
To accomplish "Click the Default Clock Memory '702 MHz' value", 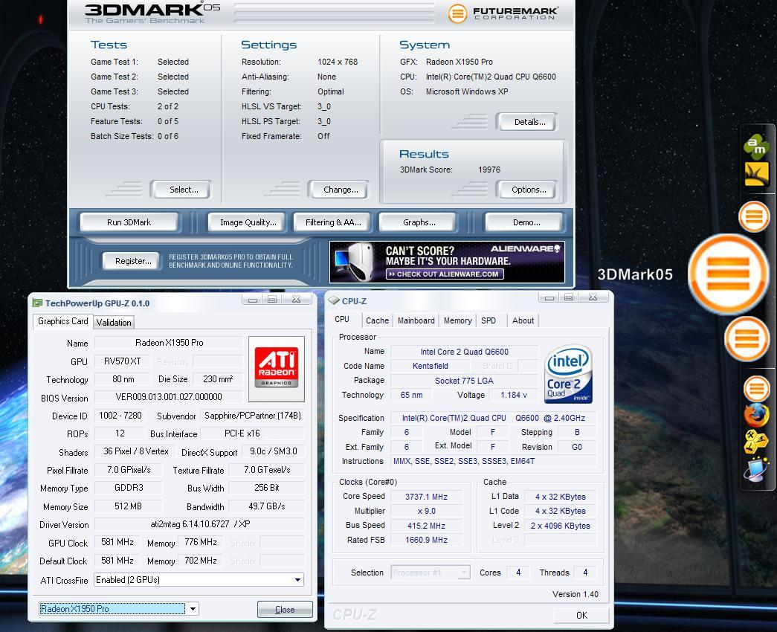I will point(201,561).
